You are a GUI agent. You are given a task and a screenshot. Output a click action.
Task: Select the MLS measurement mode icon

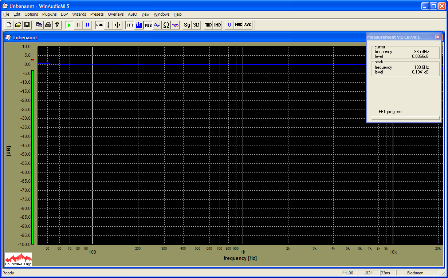[148, 25]
